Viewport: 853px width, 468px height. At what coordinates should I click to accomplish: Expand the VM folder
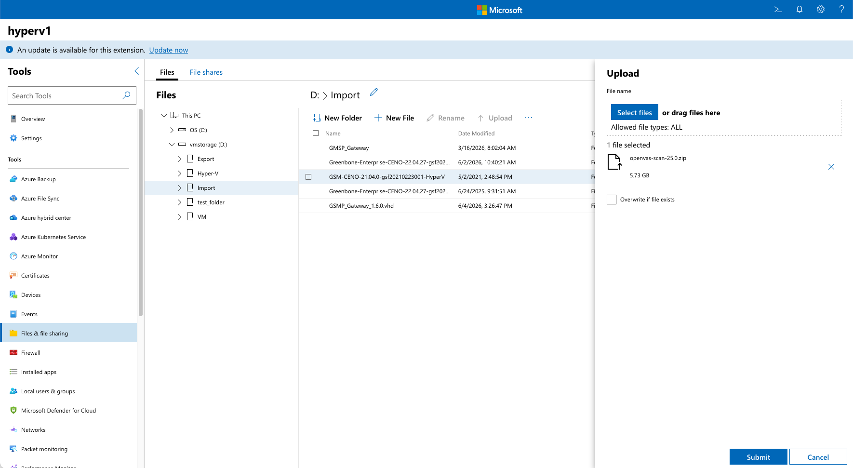179,216
